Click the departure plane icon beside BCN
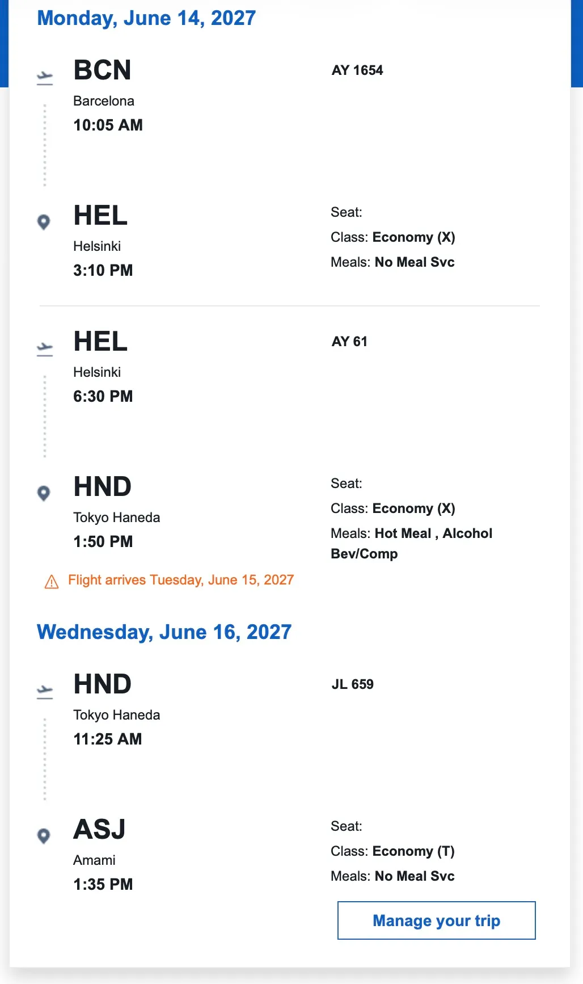583x984 pixels. (x=45, y=78)
